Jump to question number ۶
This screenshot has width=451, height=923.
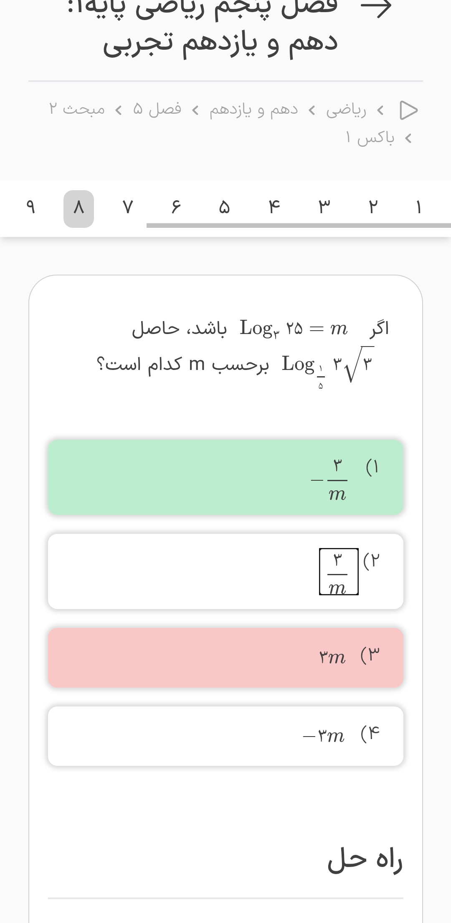[x=177, y=208]
